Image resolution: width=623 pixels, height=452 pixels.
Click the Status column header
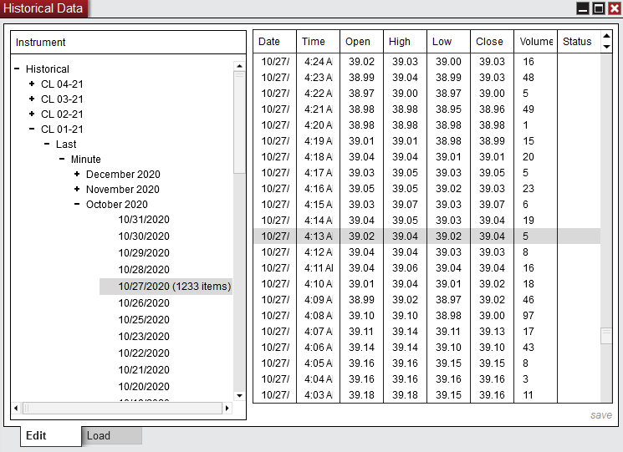pyautogui.click(x=580, y=42)
